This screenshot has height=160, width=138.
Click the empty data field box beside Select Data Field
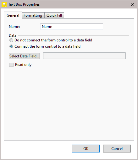pyautogui.click(x=84, y=56)
